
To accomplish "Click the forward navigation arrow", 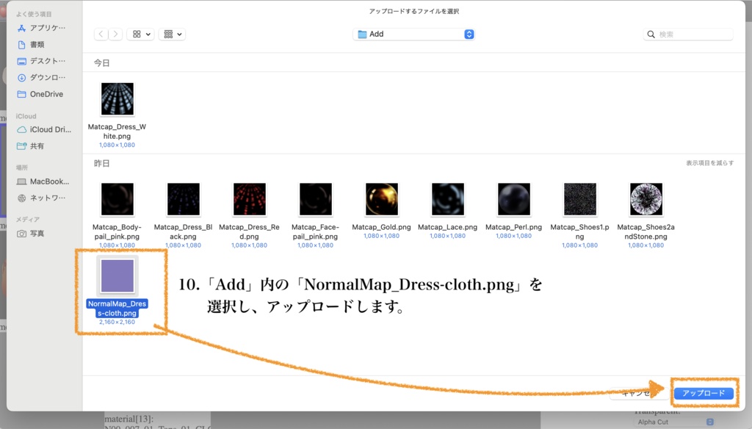I will 115,34.
